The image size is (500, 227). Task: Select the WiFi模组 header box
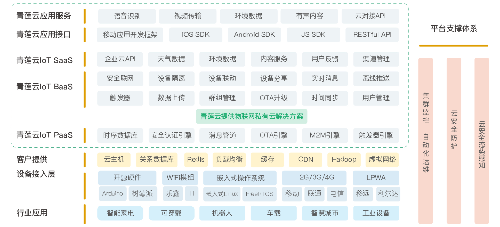pos(180,178)
